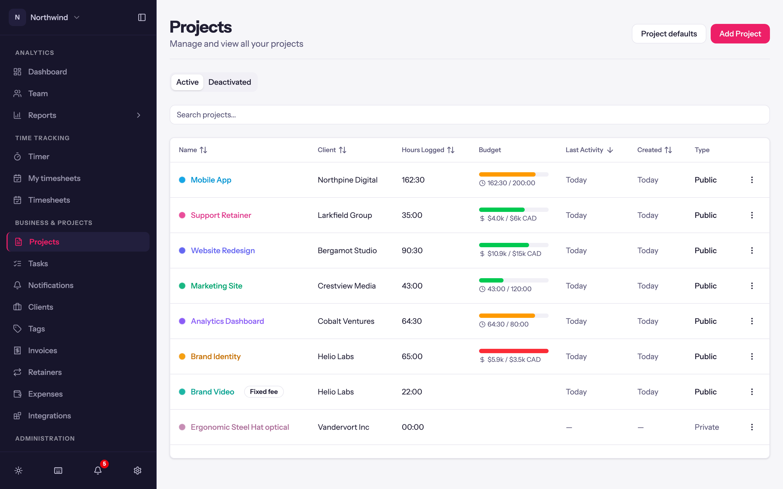
Task: Go to My timesheets in sidebar
Action: [x=78, y=178]
